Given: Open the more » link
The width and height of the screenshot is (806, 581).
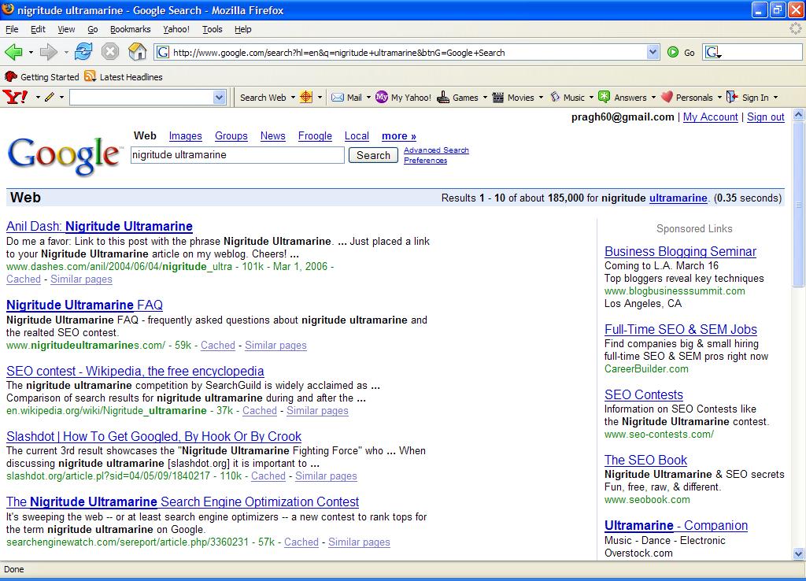Looking at the screenshot, I should (x=399, y=135).
